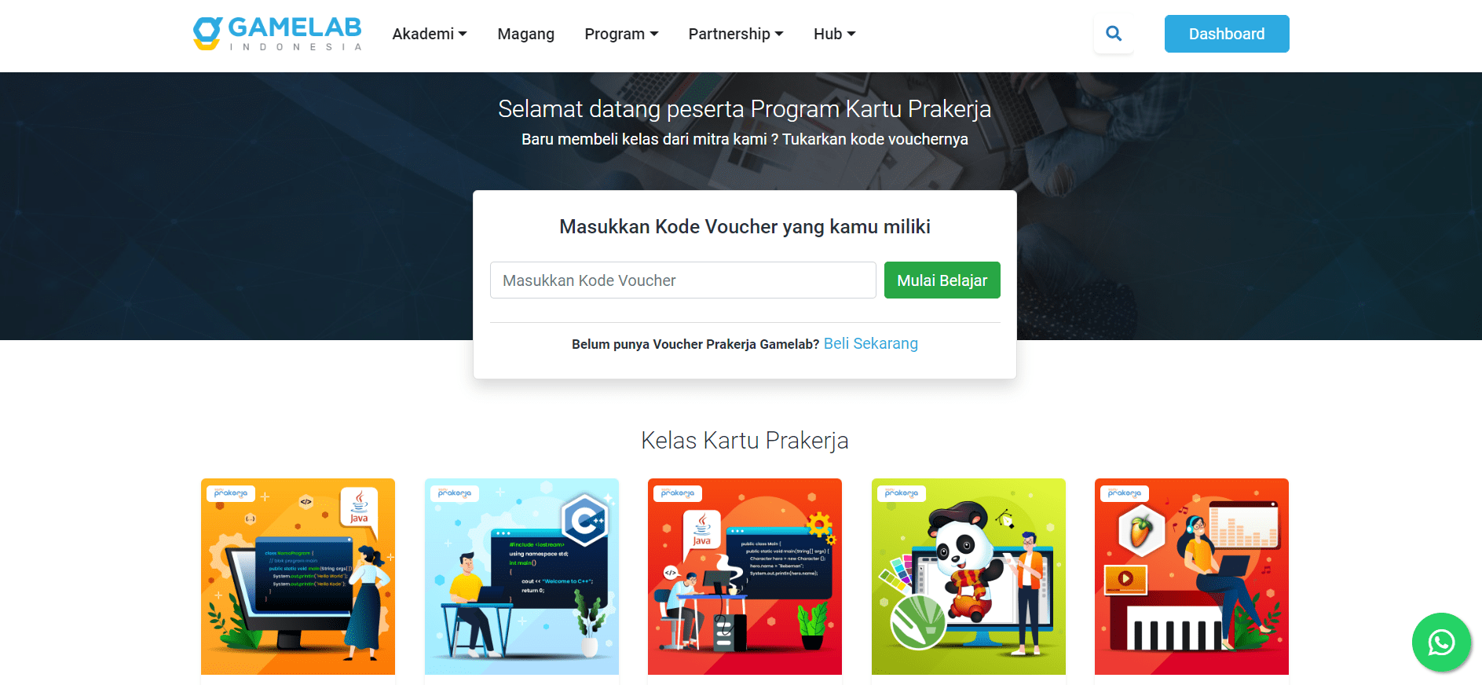Open the CorelDRAW panda course card

tap(968, 577)
